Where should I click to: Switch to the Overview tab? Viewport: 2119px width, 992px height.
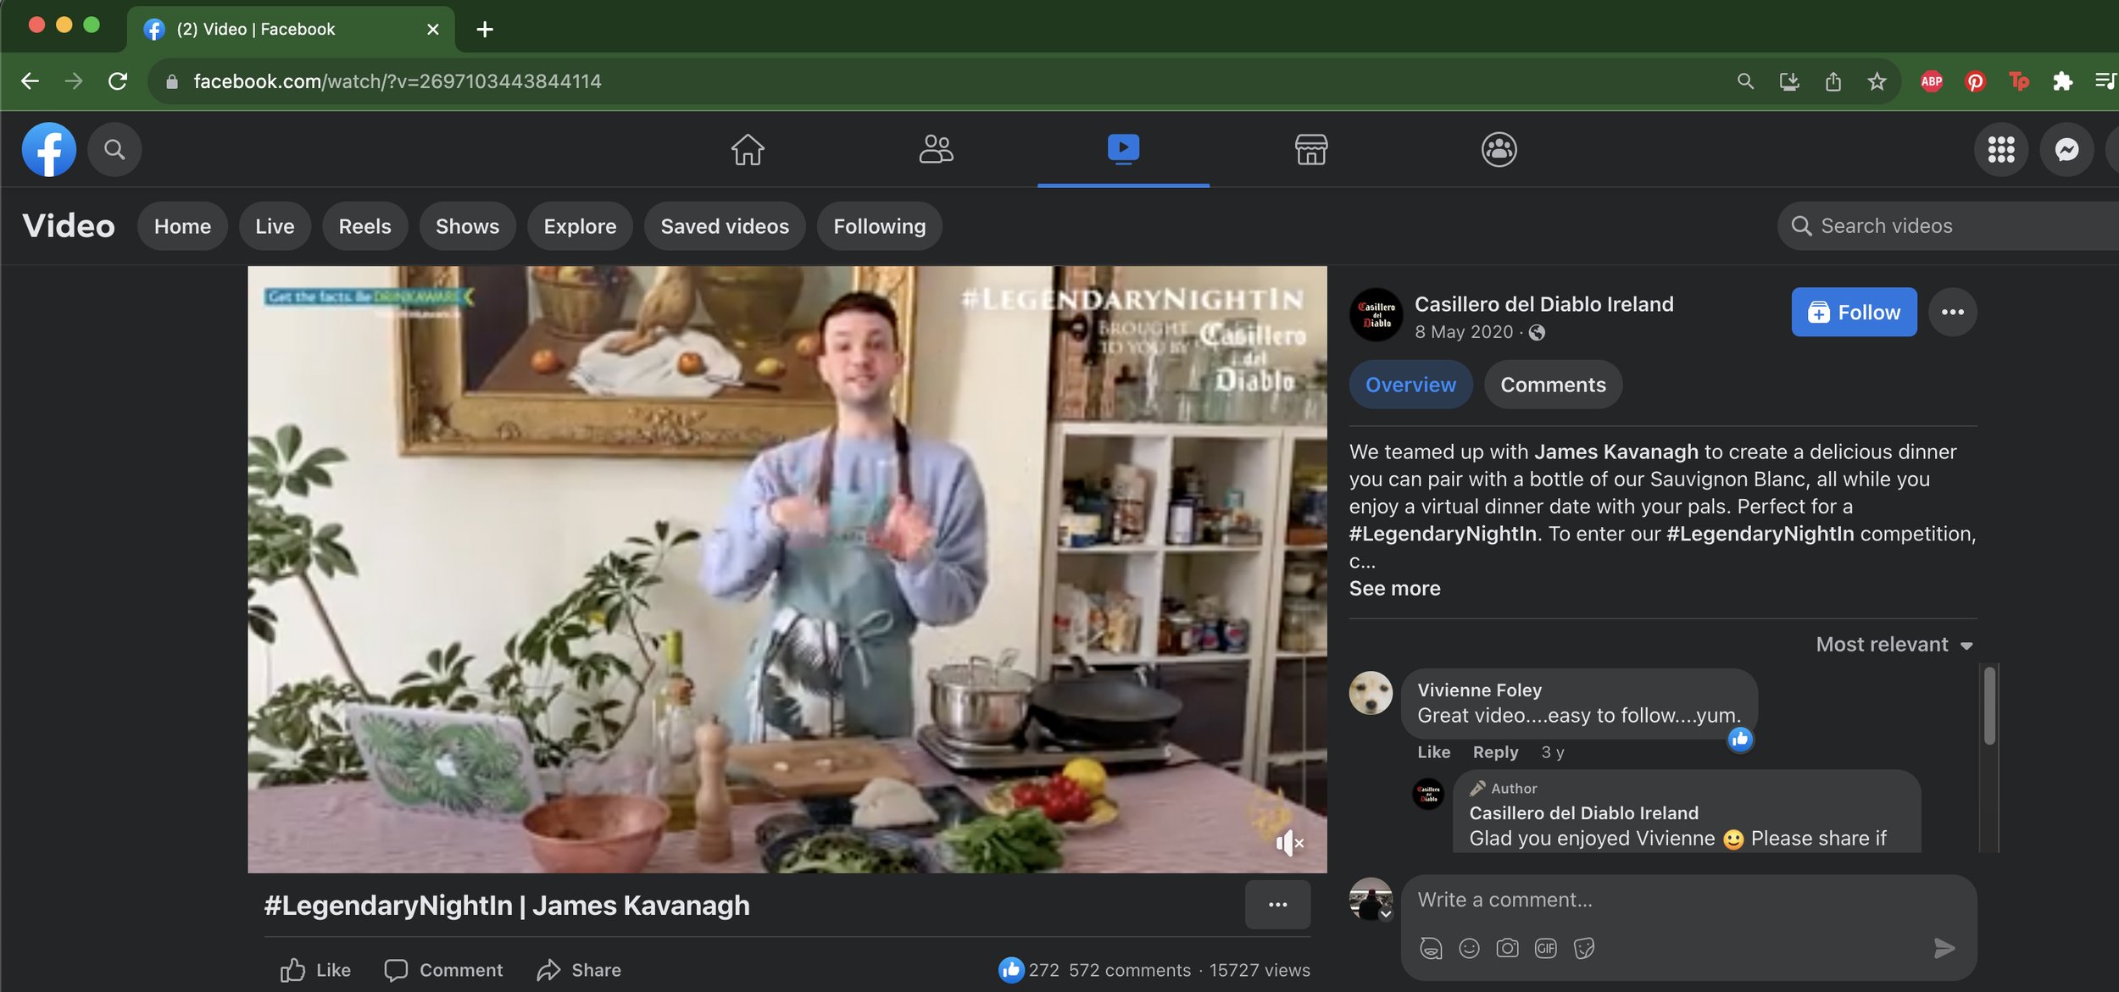point(1410,385)
